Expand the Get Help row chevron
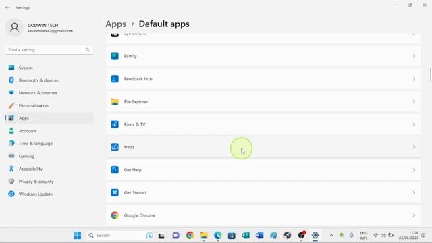The width and height of the screenshot is (432, 243). coord(414,170)
